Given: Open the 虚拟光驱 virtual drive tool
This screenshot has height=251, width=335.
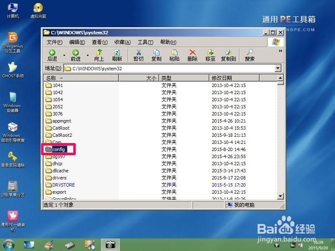Looking at the screenshot, I should [x=39, y=8].
